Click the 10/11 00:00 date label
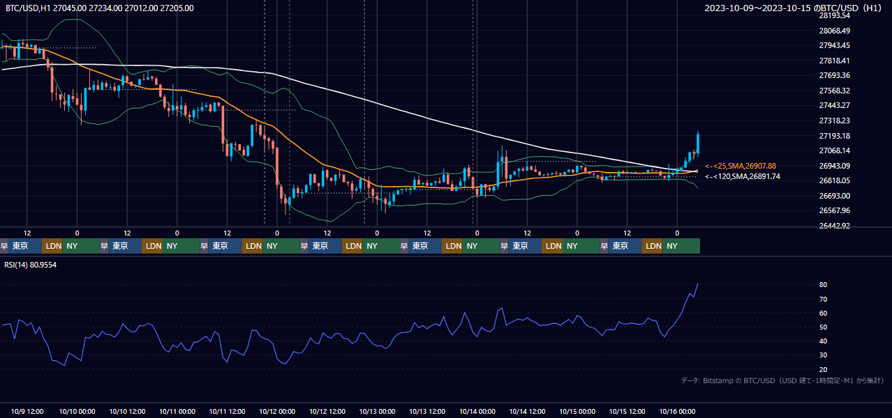 point(177,411)
